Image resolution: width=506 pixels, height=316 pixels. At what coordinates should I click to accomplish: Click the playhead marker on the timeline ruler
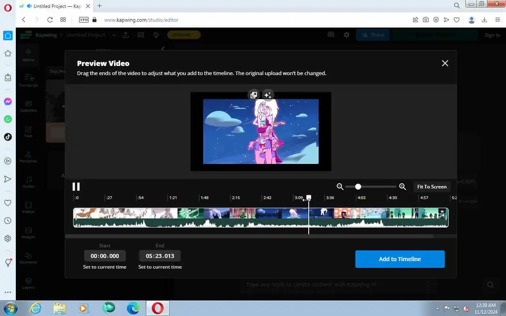[x=309, y=197]
